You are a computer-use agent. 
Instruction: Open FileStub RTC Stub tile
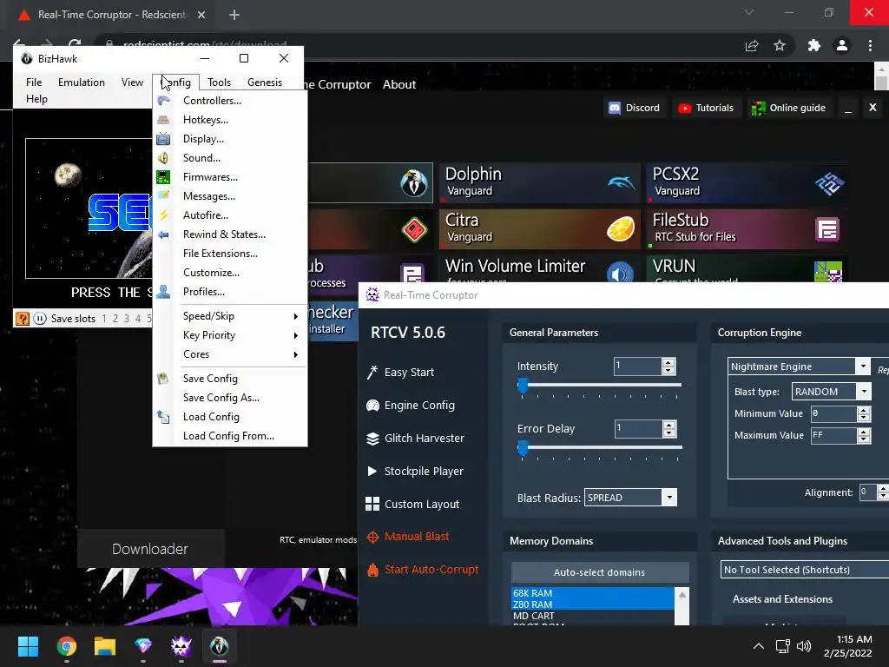pos(747,229)
